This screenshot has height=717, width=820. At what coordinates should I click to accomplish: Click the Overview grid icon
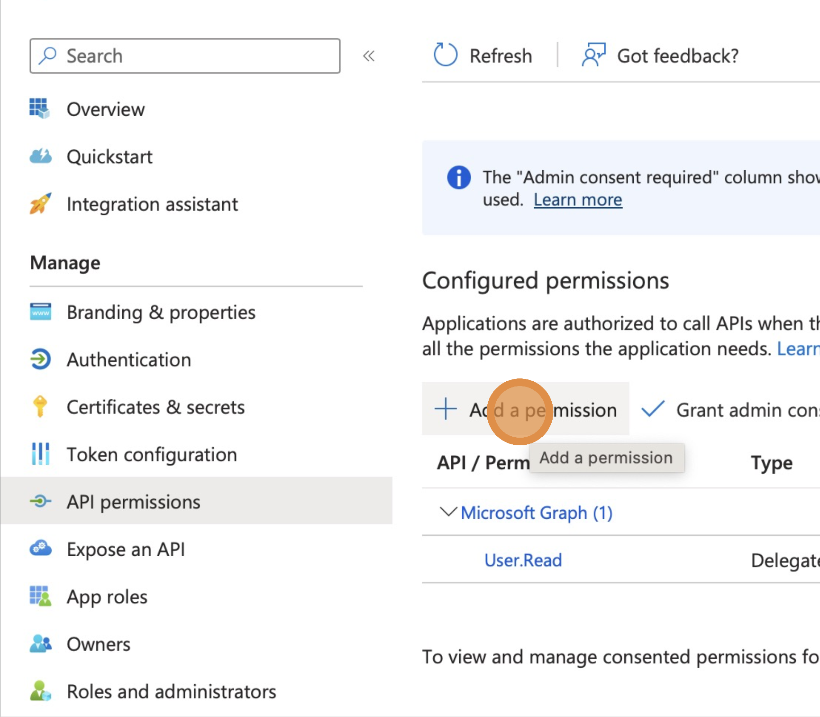coord(40,109)
